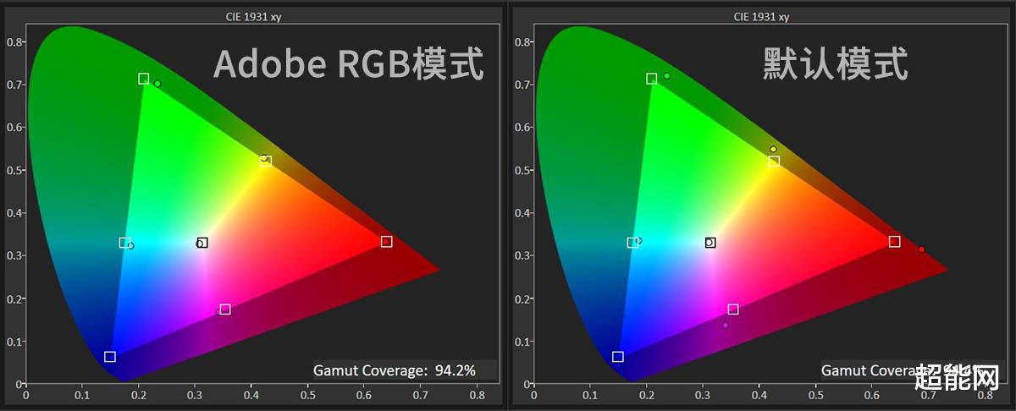The image size is (1016, 411).
Task: Select measured yellow dot in 默认模式 chart
Action: coord(773,150)
